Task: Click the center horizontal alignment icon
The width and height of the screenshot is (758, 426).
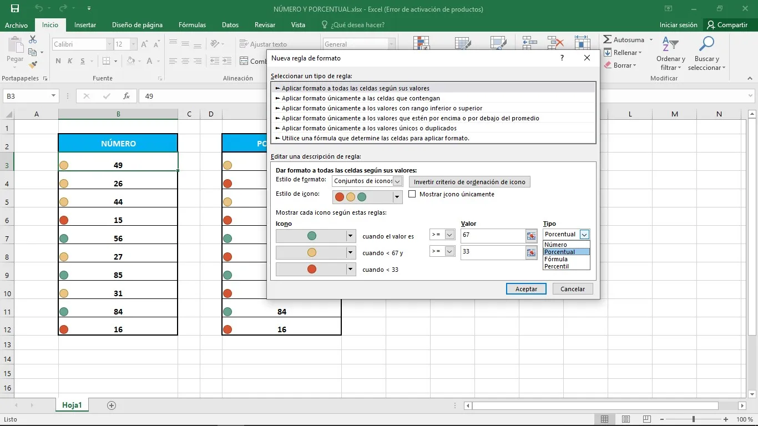Action: (186, 61)
